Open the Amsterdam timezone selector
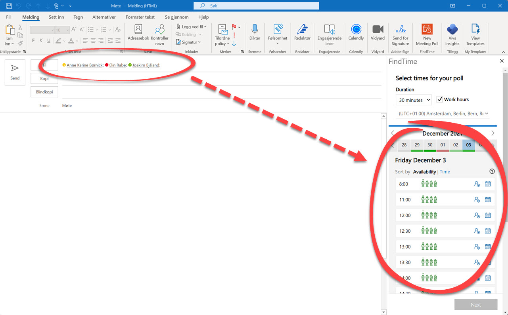Screen dimensions: 508x315 (442, 113)
